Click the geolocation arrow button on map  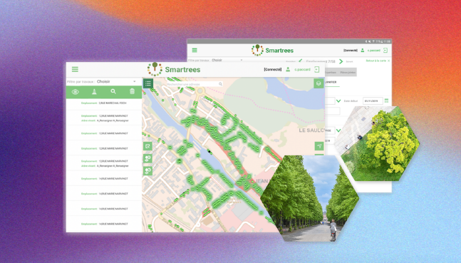tap(319, 146)
